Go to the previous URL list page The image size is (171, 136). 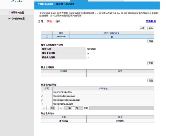click(x=48, y=108)
